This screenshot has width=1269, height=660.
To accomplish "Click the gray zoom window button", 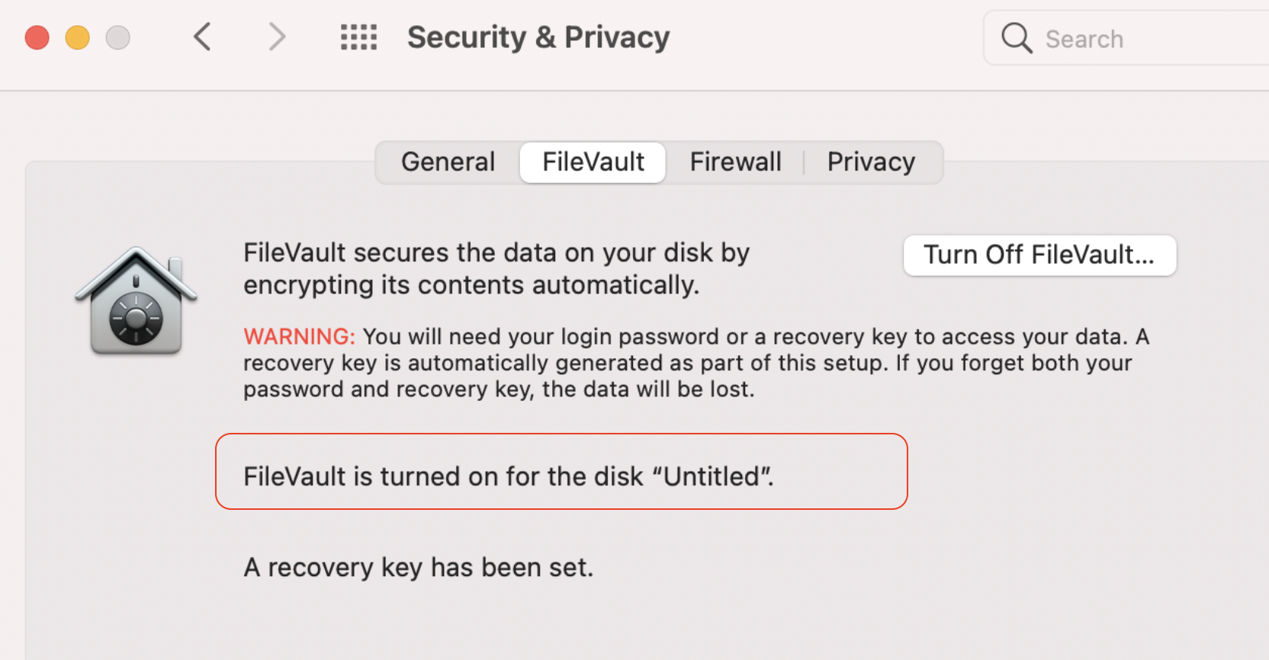I will click(x=117, y=37).
